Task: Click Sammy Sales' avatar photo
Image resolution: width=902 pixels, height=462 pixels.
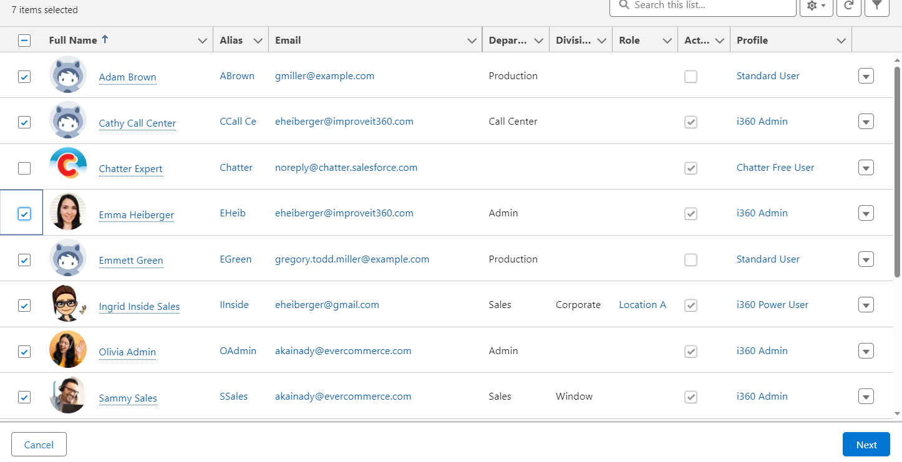Action: point(68,395)
